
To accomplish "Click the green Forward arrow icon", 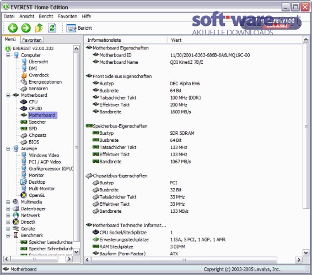I will tap(26, 28).
